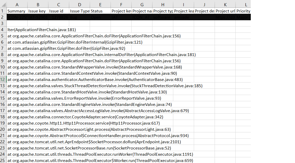Click the StandardEngineValve.invoke line

click(x=89, y=104)
